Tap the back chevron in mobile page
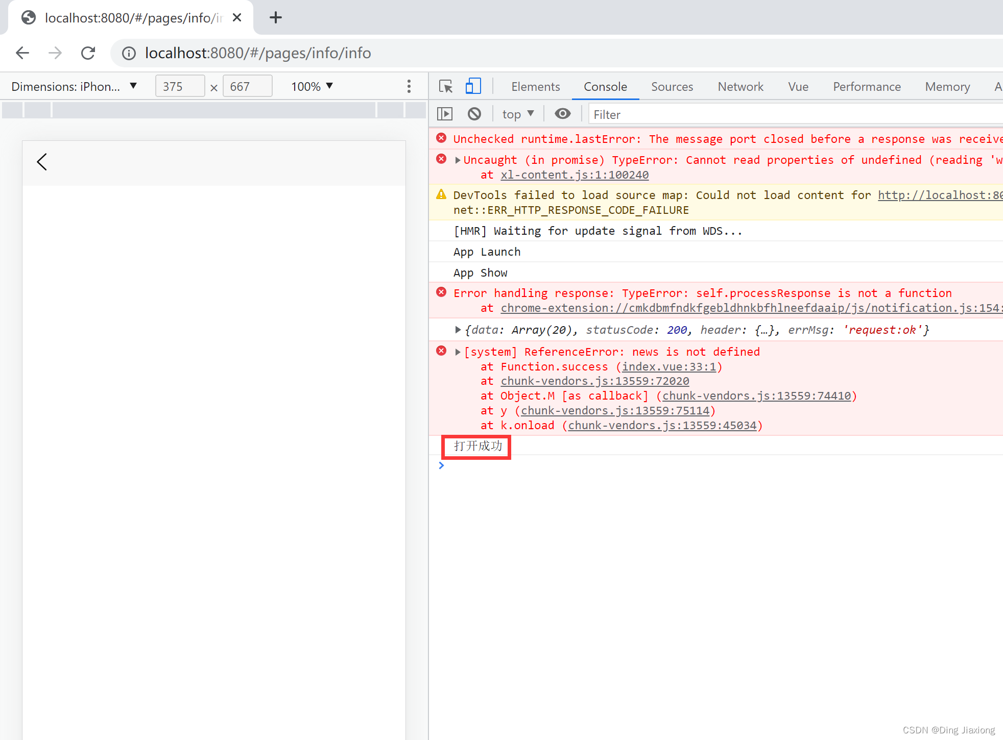 pyautogui.click(x=42, y=162)
